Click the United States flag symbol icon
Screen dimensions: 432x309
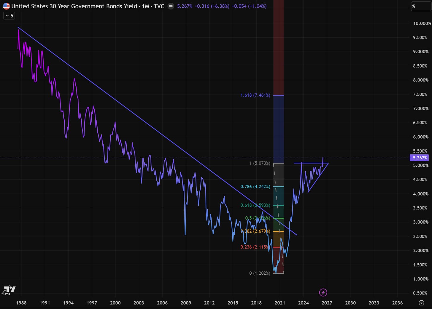[6, 6]
